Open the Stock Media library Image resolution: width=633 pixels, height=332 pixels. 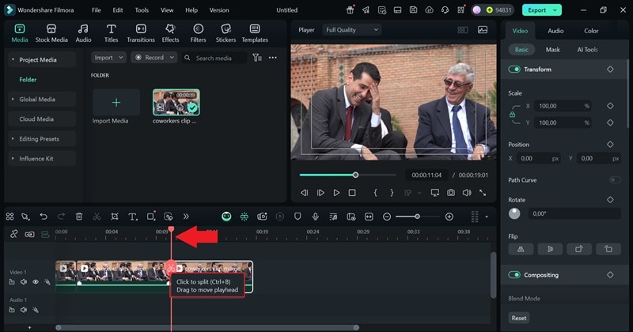pos(51,33)
